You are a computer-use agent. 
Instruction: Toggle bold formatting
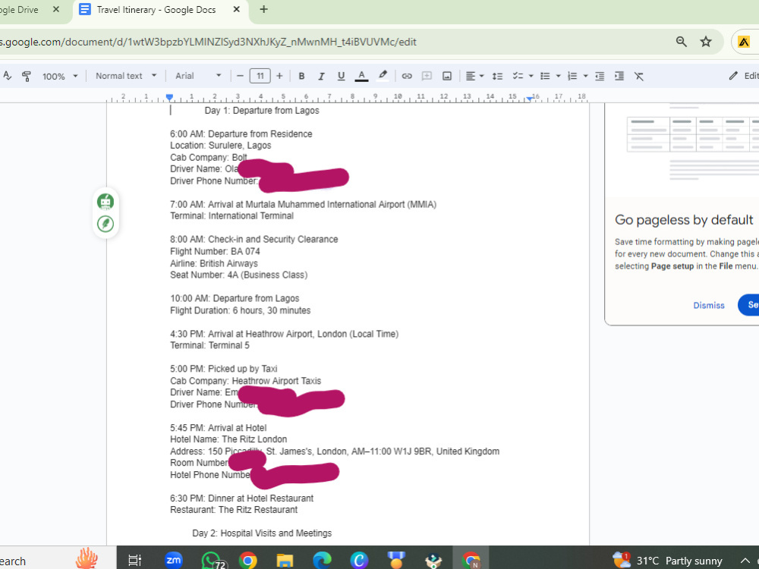[x=301, y=76]
